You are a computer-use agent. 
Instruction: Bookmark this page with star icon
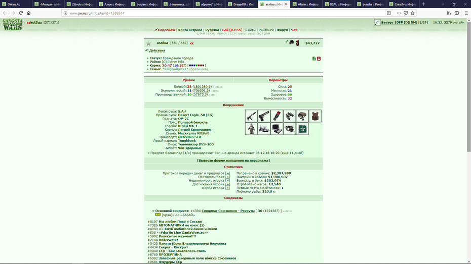[x=412, y=13]
